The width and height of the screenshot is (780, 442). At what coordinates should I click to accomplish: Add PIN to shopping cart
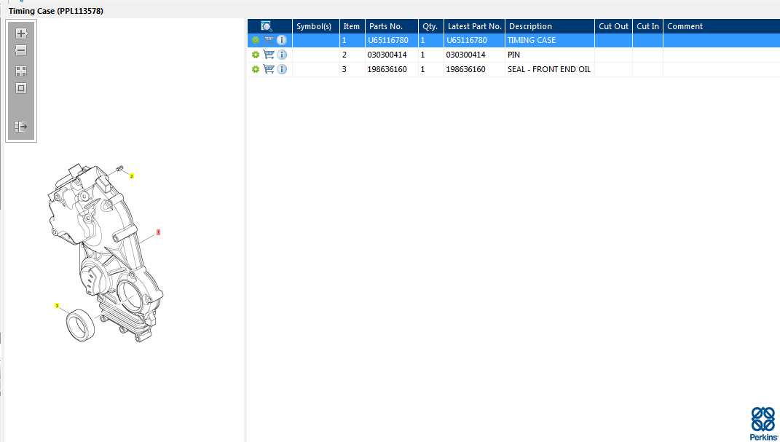269,55
